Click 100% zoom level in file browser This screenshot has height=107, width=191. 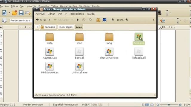(120, 20)
